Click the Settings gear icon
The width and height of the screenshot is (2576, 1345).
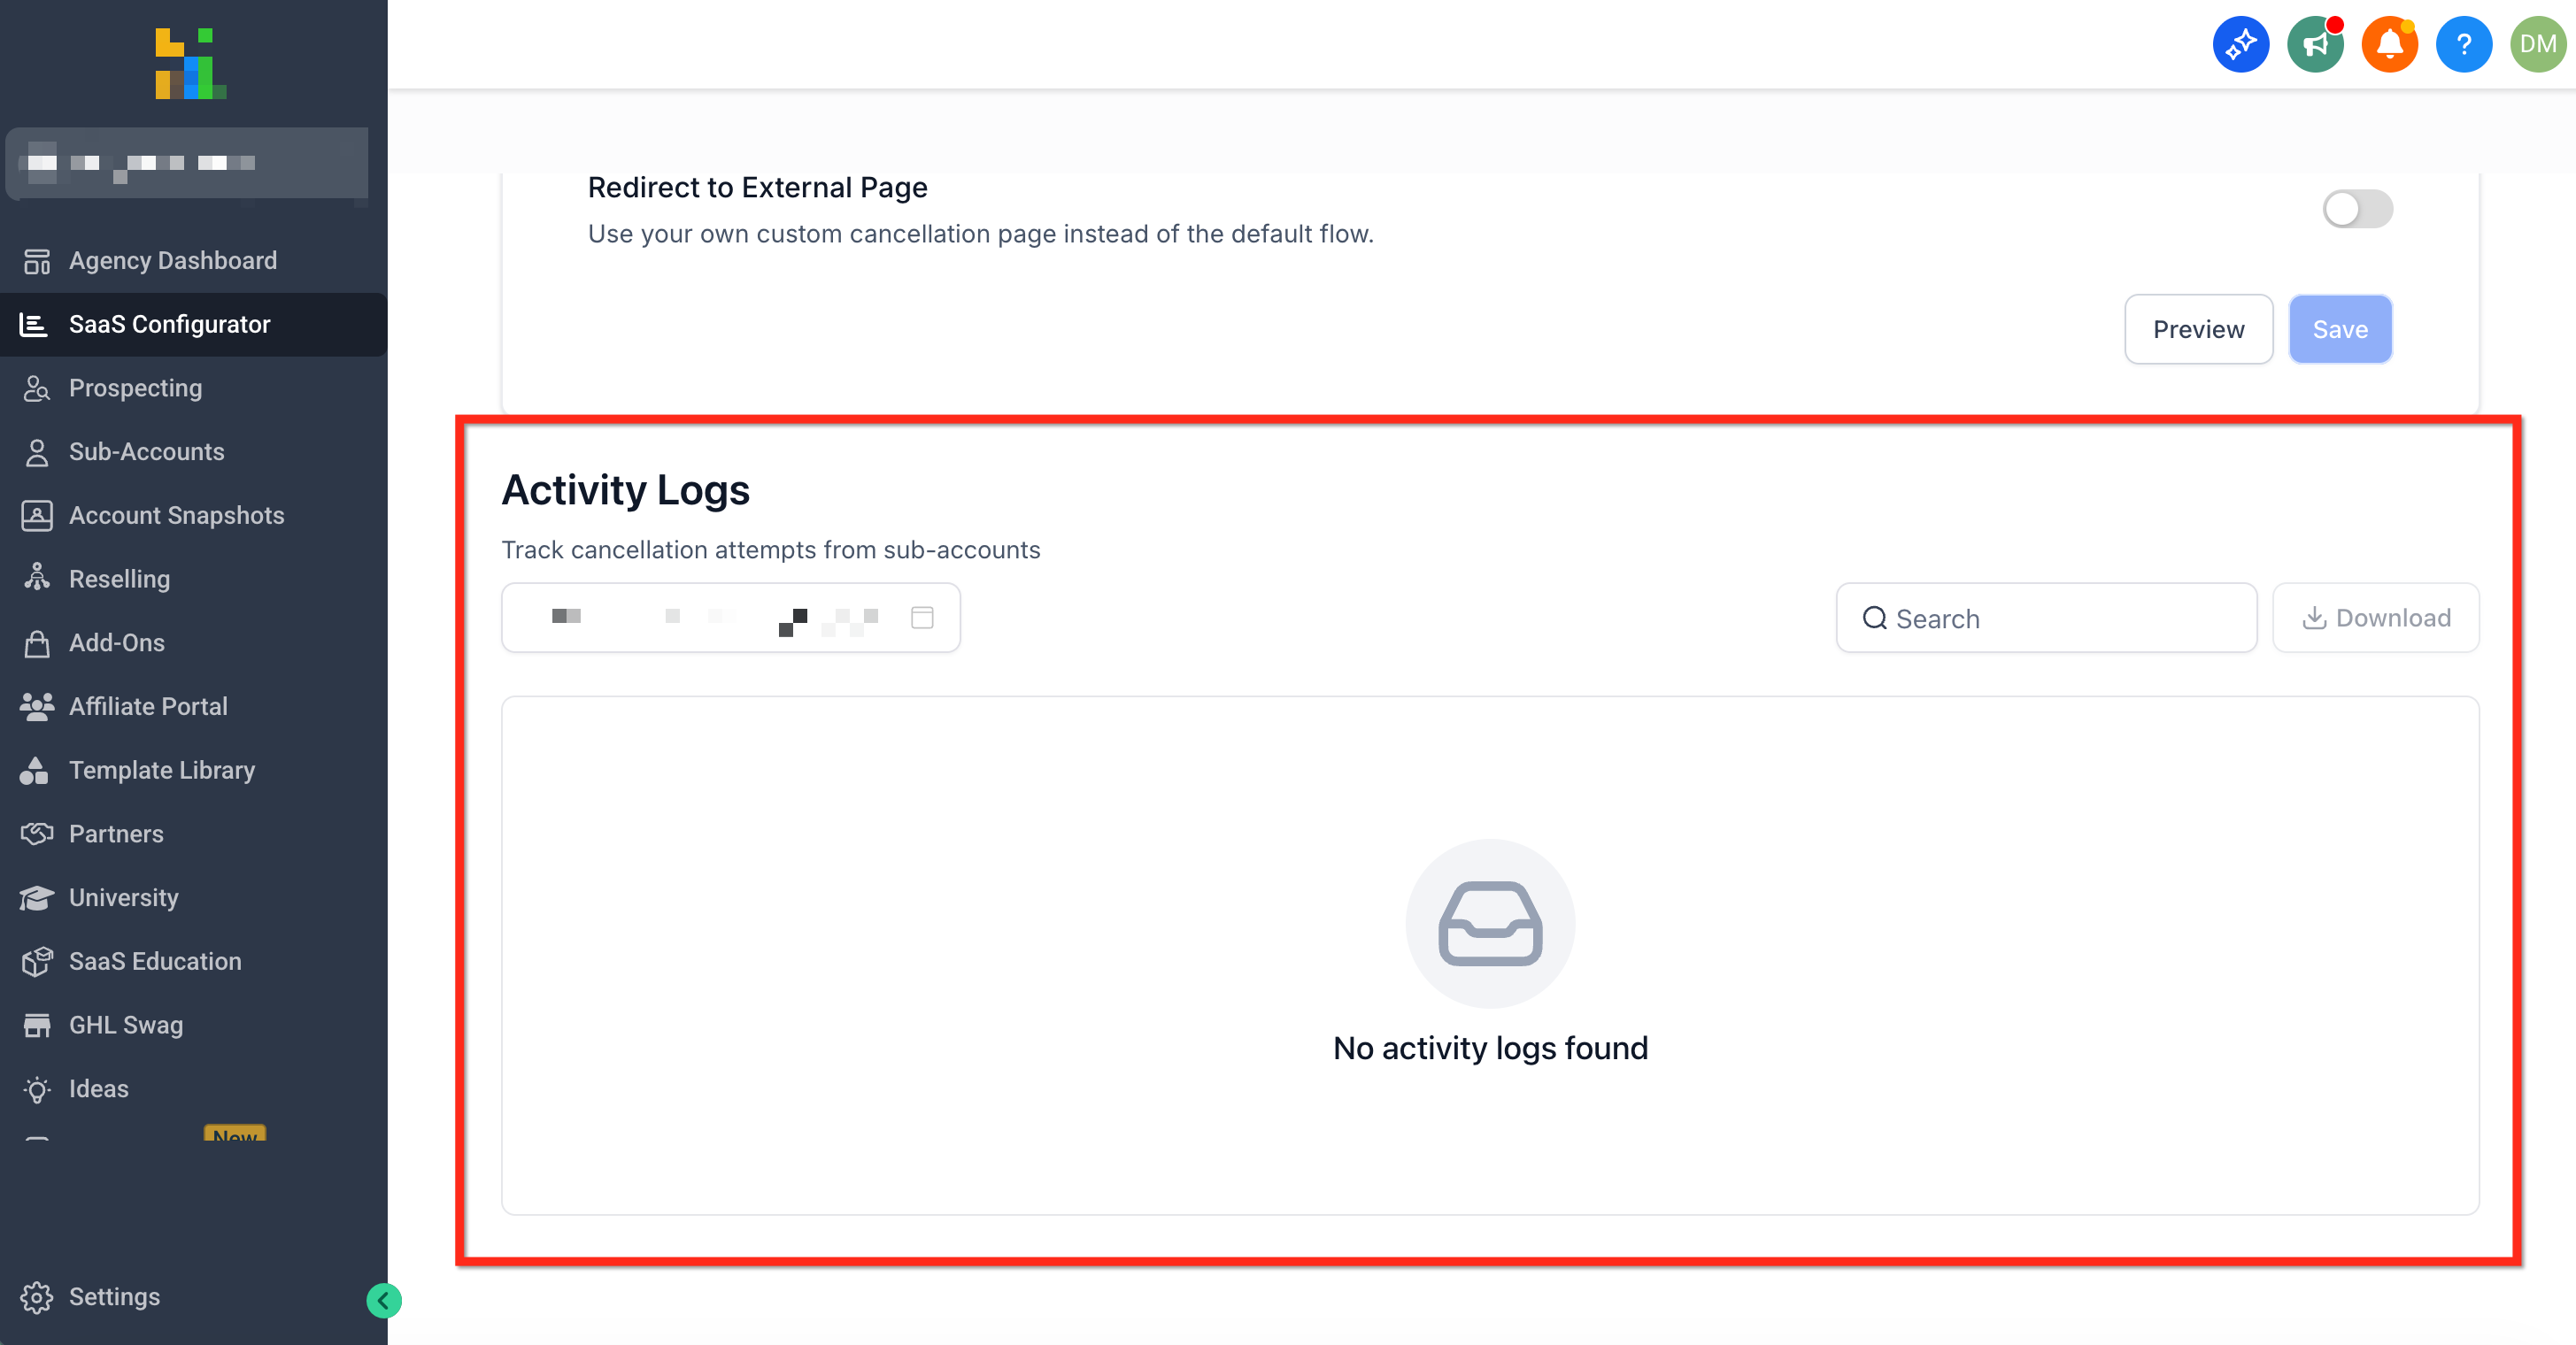[x=37, y=1297]
